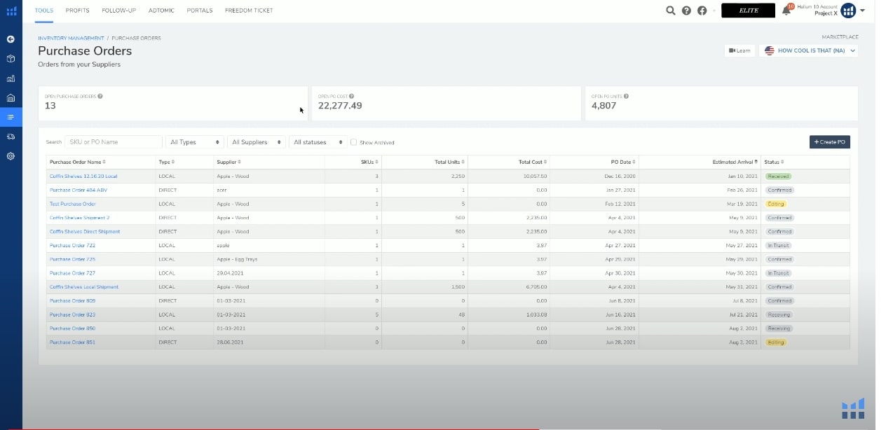Click help icon beside Open PO Cost
Image resolution: width=886 pixels, height=430 pixels.
tap(351, 96)
